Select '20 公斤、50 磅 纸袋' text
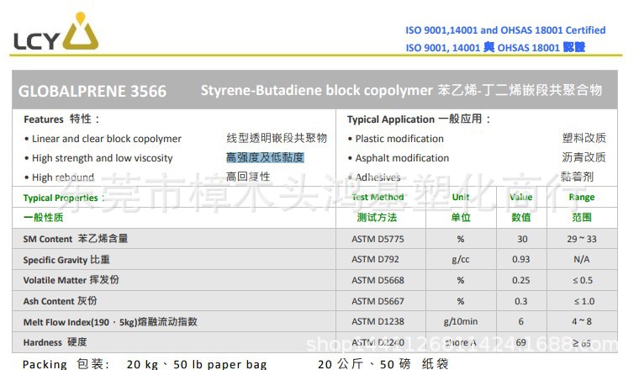639x370 pixels. [x=383, y=364]
